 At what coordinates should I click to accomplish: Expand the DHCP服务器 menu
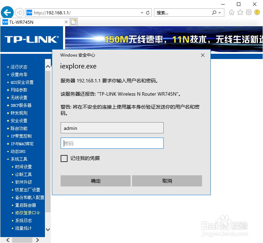coord(21,105)
